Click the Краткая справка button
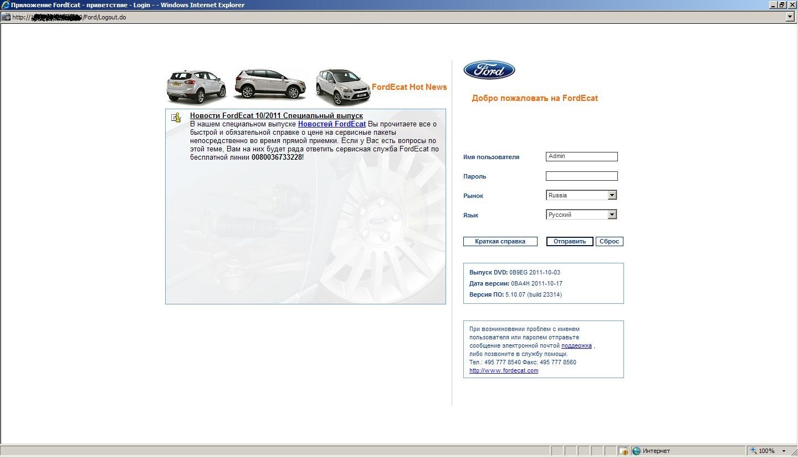This screenshot has height=458, width=798. [500, 241]
